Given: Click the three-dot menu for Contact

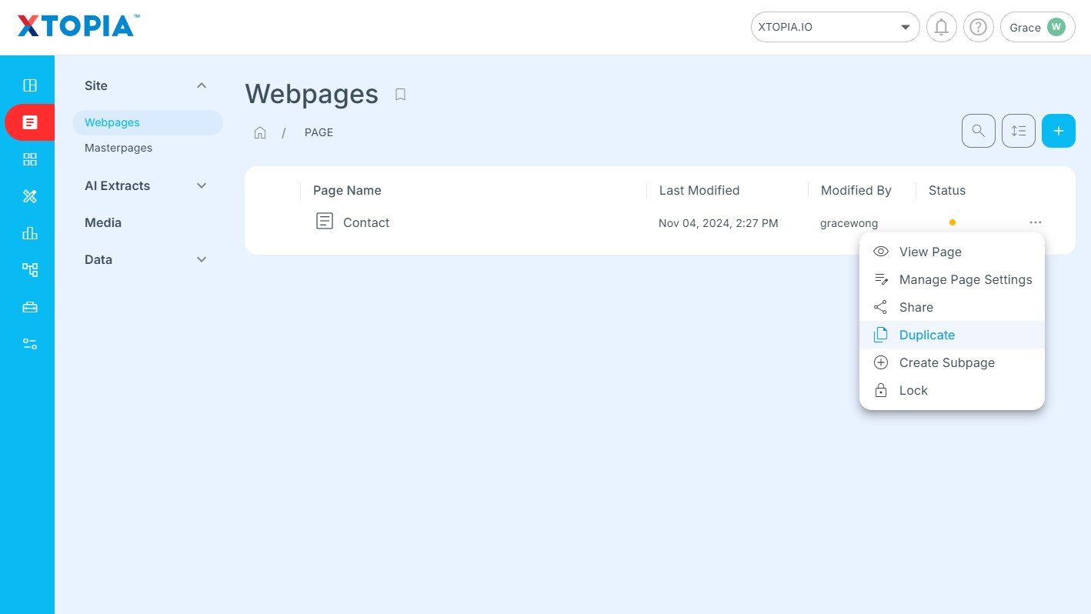Looking at the screenshot, I should tap(1035, 222).
